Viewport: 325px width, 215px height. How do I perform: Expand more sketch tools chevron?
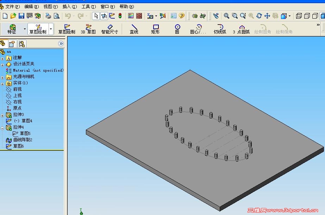318,25
